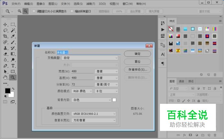Click the name field 未标题-1
Viewport: 224px width, 139px height.
pyautogui.click(x=89, y=53)
